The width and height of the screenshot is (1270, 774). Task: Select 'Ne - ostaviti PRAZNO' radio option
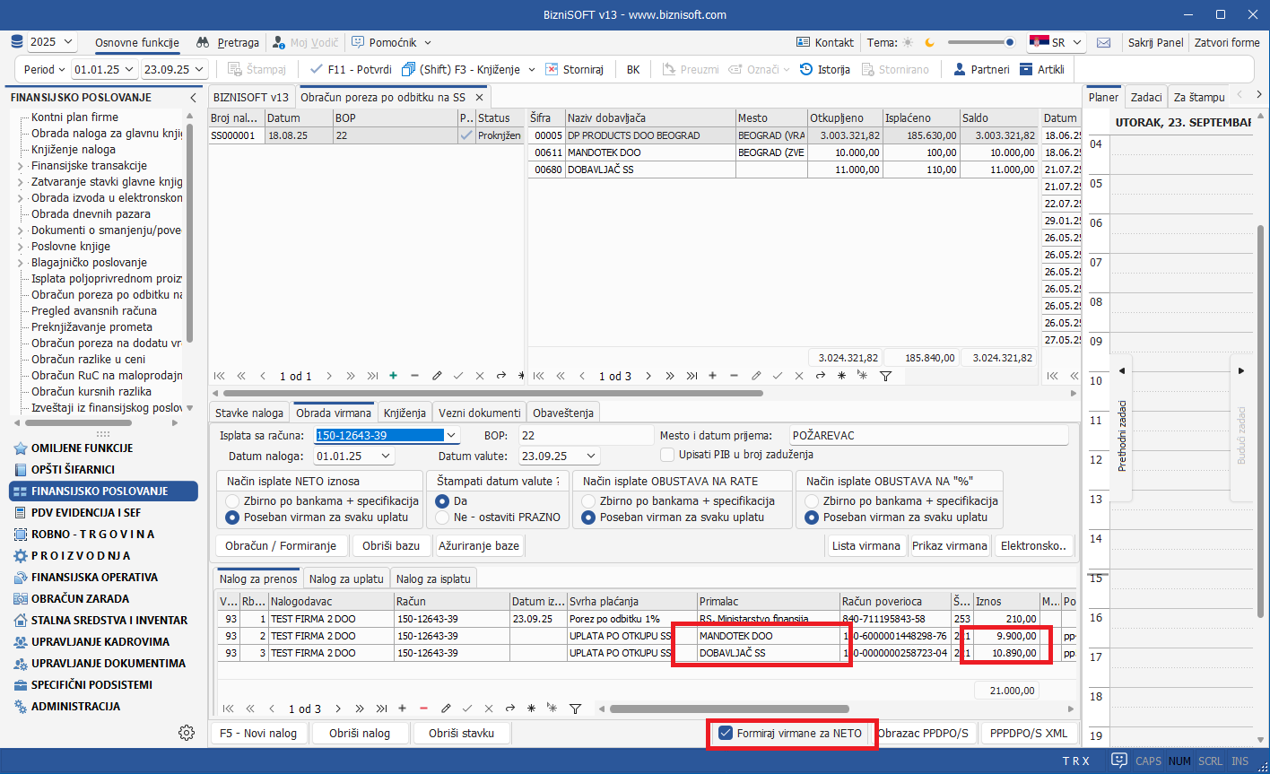point(442,517)
